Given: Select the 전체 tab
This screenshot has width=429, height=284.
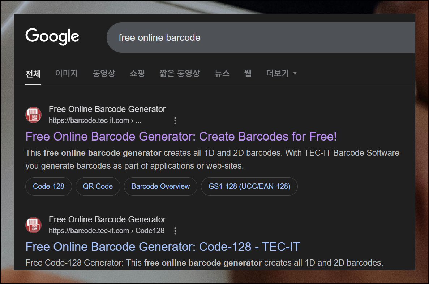Looking at the screenshot, I should (33, 74).
